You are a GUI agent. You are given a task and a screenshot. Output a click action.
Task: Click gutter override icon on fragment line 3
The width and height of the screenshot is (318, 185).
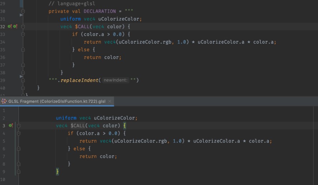point(10,126)
